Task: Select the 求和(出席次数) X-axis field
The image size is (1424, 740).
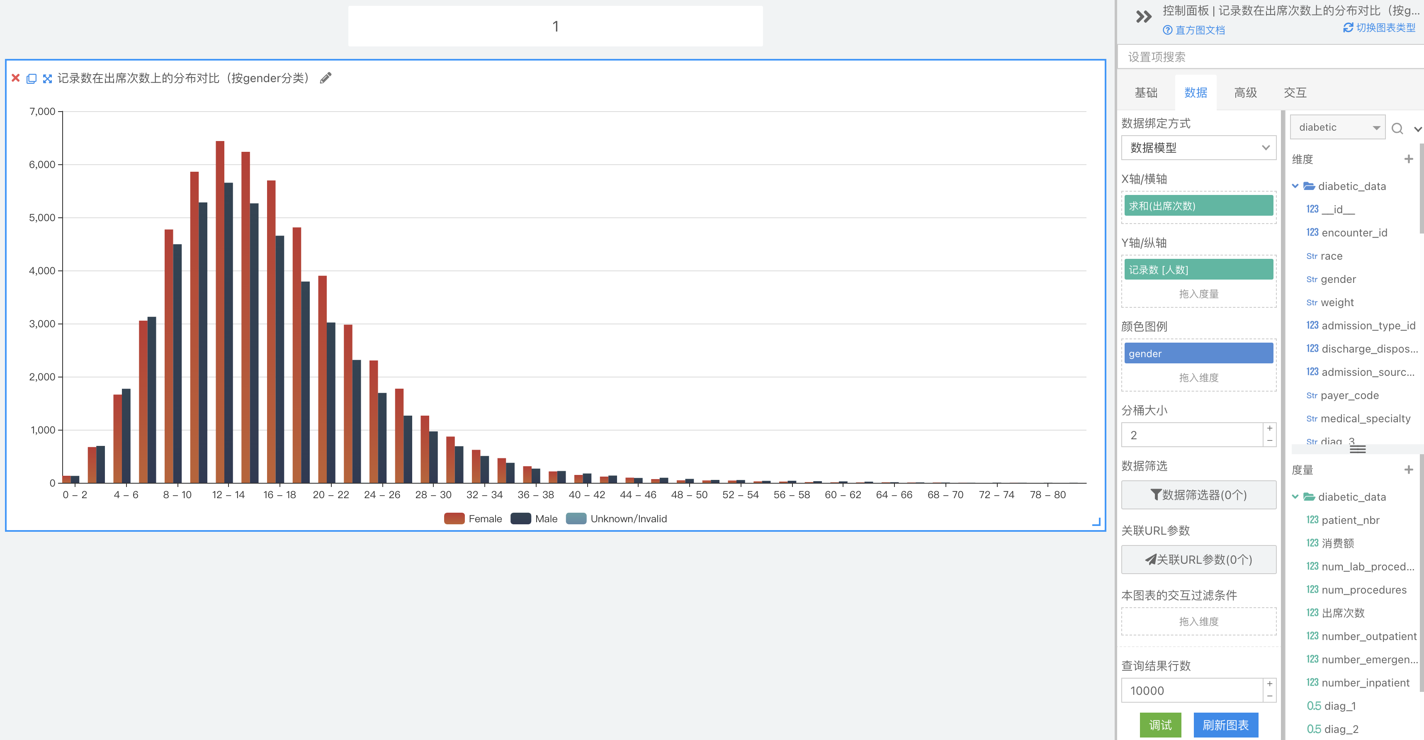Action: point(1198,206)
